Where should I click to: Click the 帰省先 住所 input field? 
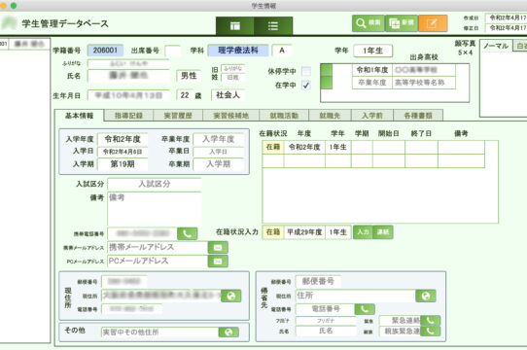tap(356, 296)
